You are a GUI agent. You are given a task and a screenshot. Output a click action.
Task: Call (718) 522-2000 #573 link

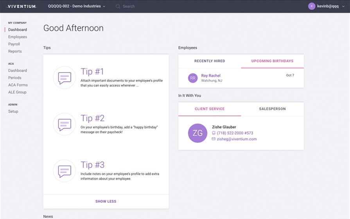(235, 133)
